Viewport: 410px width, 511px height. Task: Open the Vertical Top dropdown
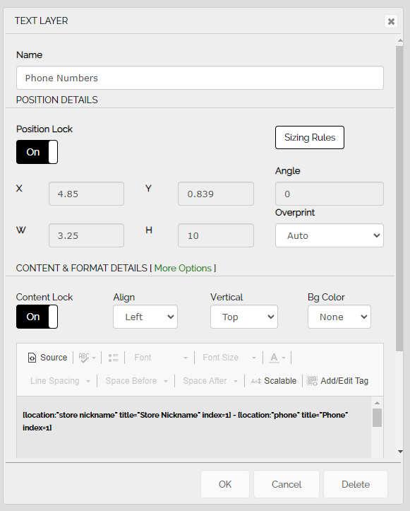pyautogui.click(x=243, y=317)
